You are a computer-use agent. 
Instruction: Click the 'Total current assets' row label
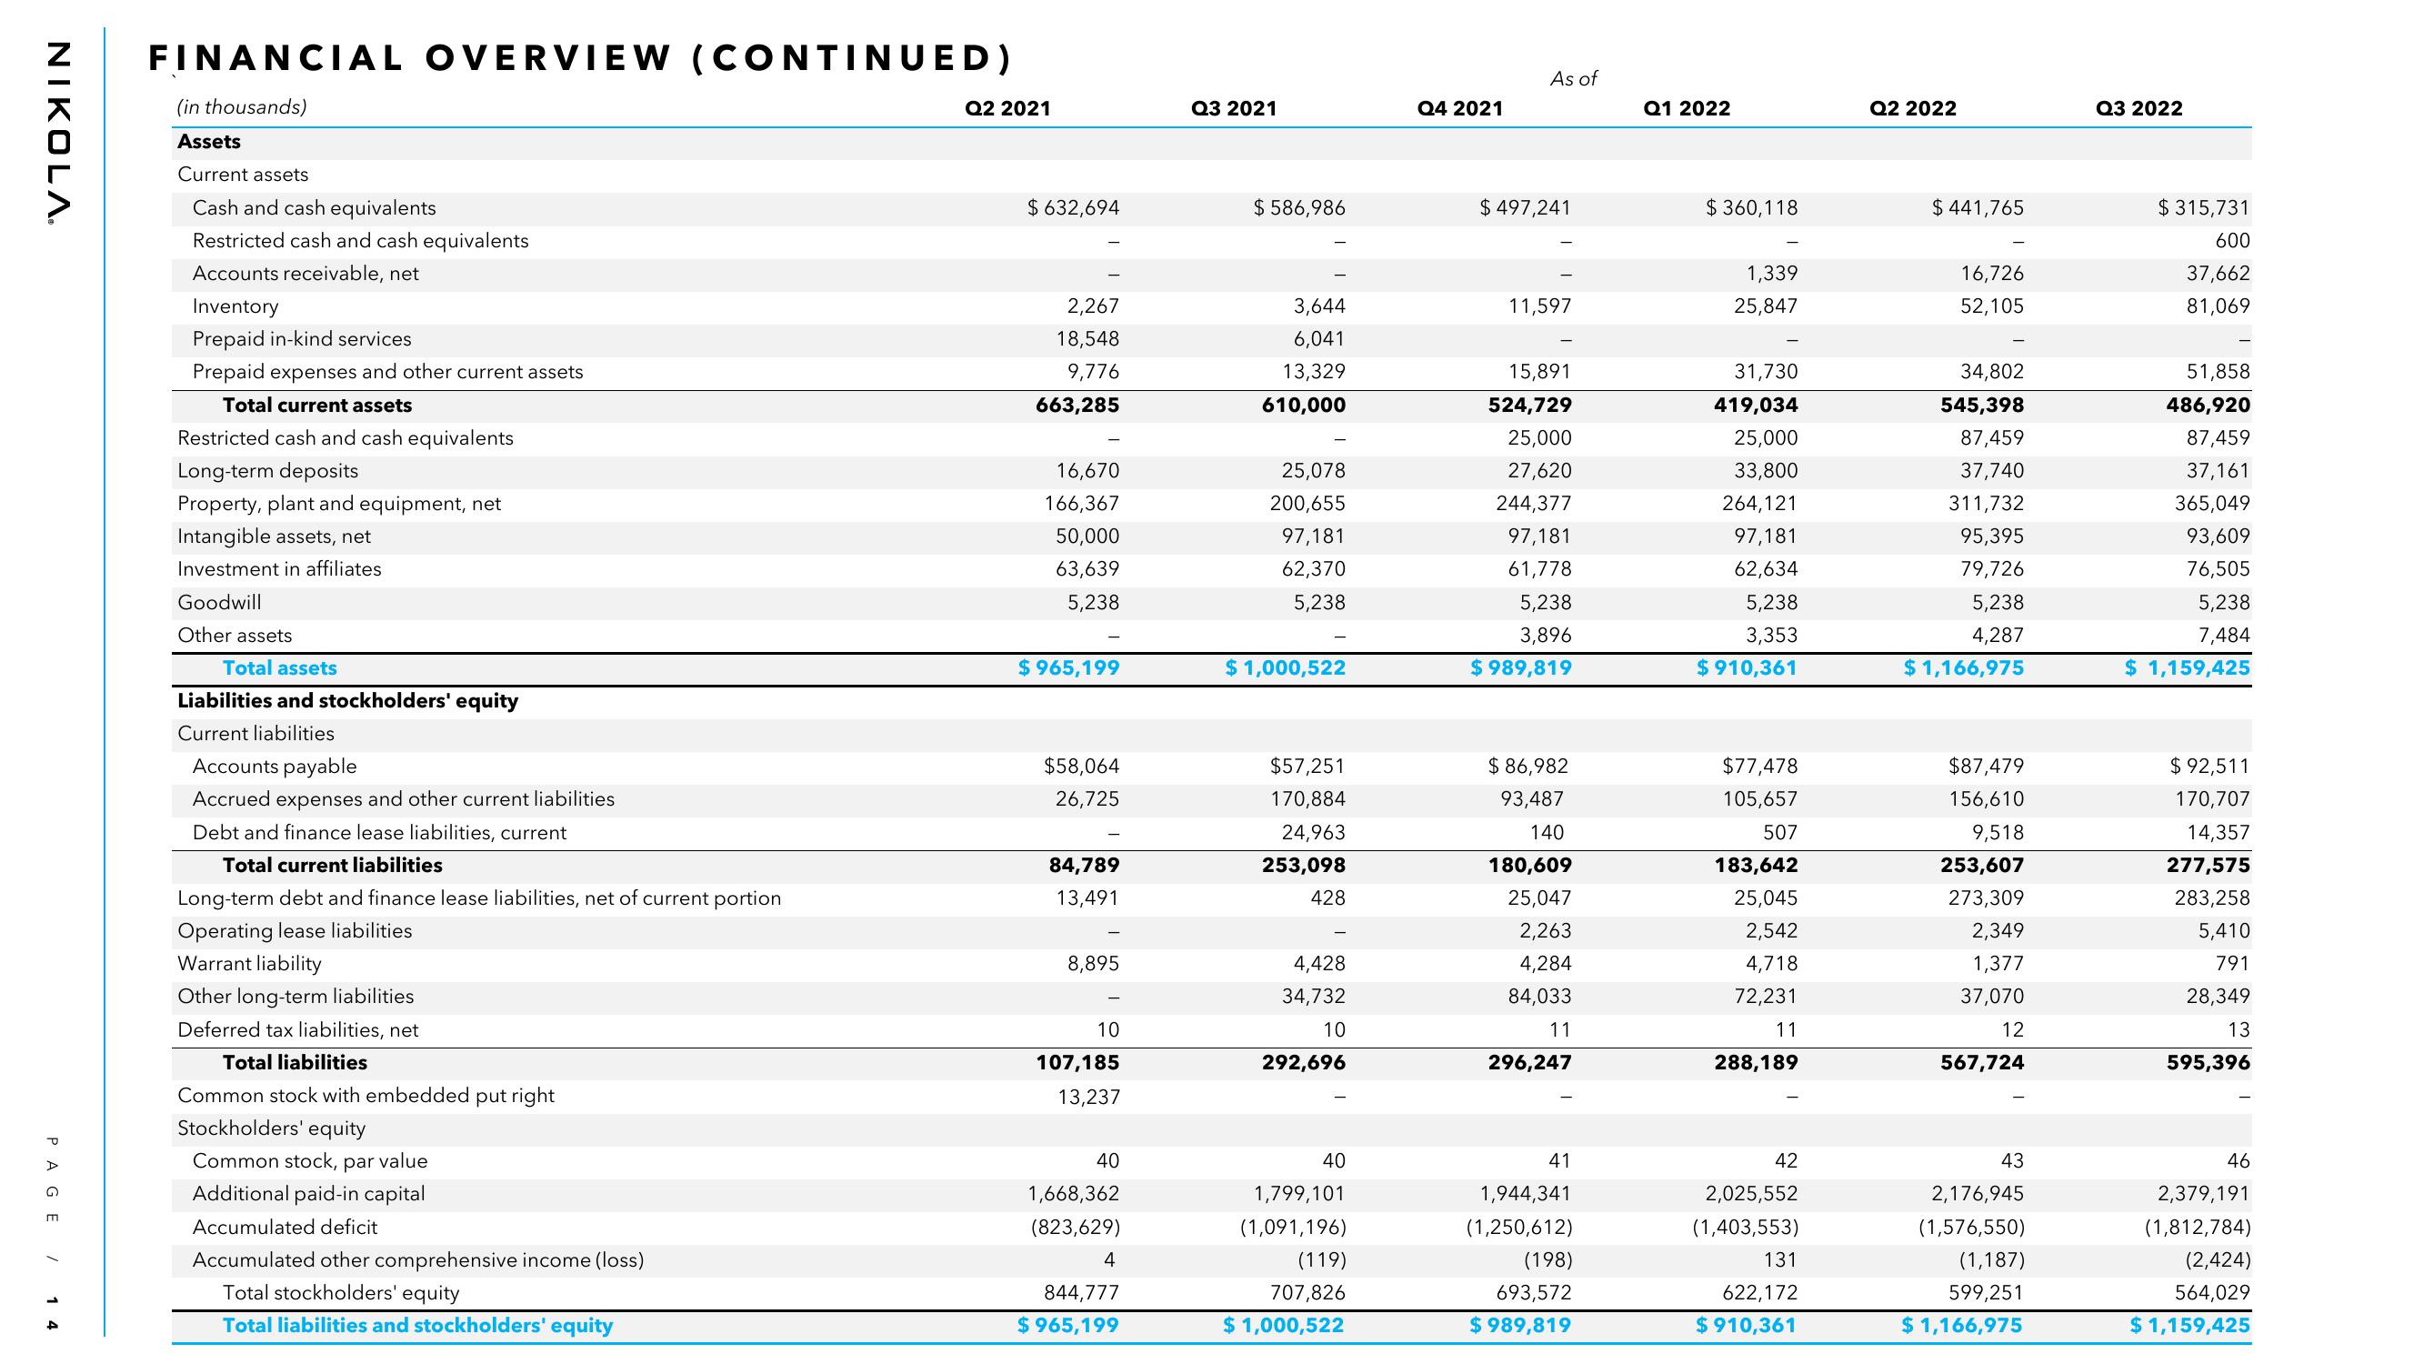point(317,405)
